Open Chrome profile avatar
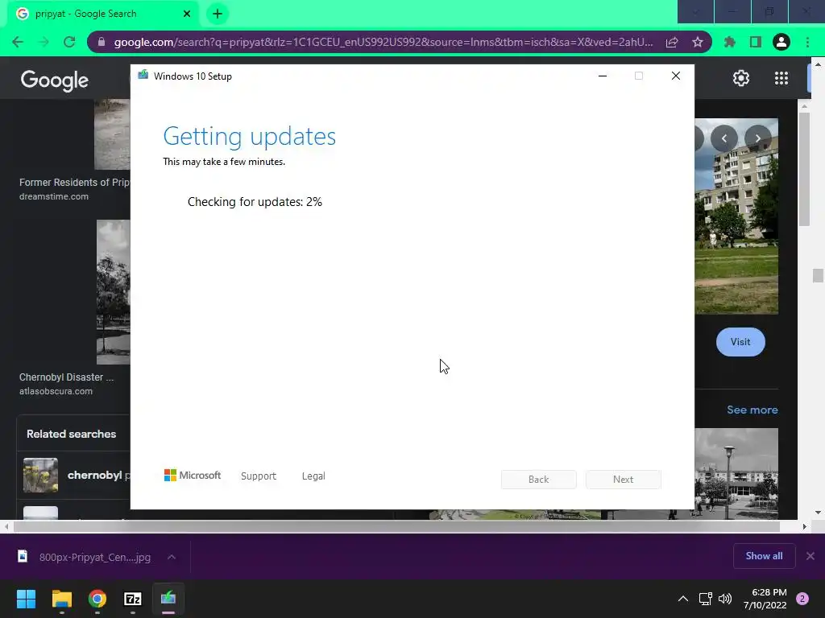This screenshot has width=825, height=618. (x=781, y=42)
